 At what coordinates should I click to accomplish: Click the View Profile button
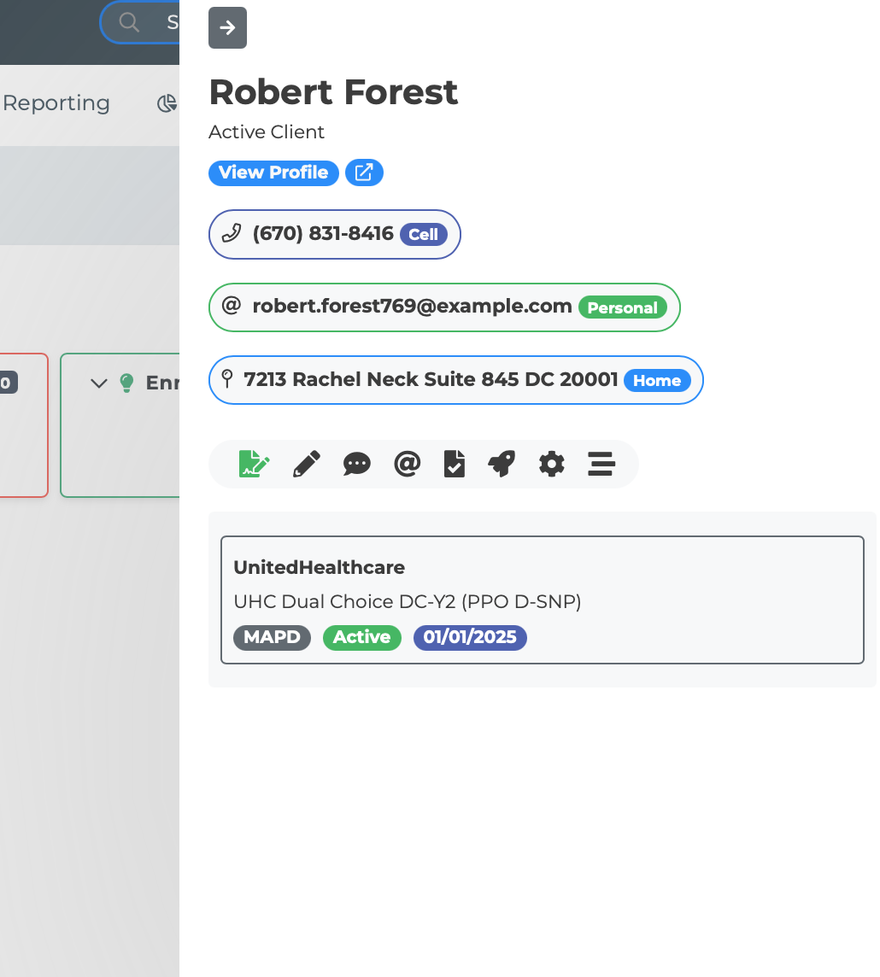pyautogui.click(x=273, y=173)
